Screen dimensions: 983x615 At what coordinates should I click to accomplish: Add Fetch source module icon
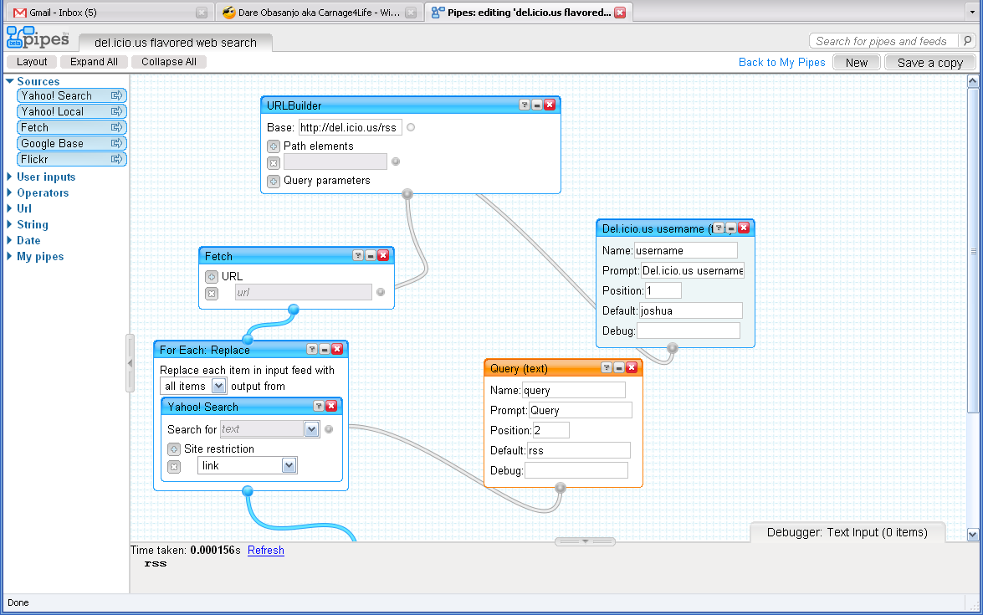coord(116,127)
